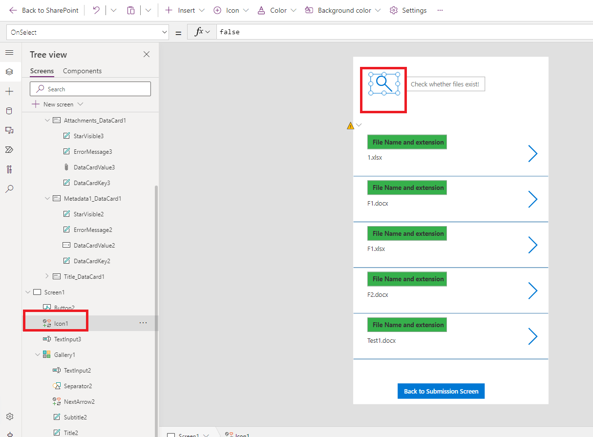
Task: Open the Media panel in the left rail
Action: [9, 130]
